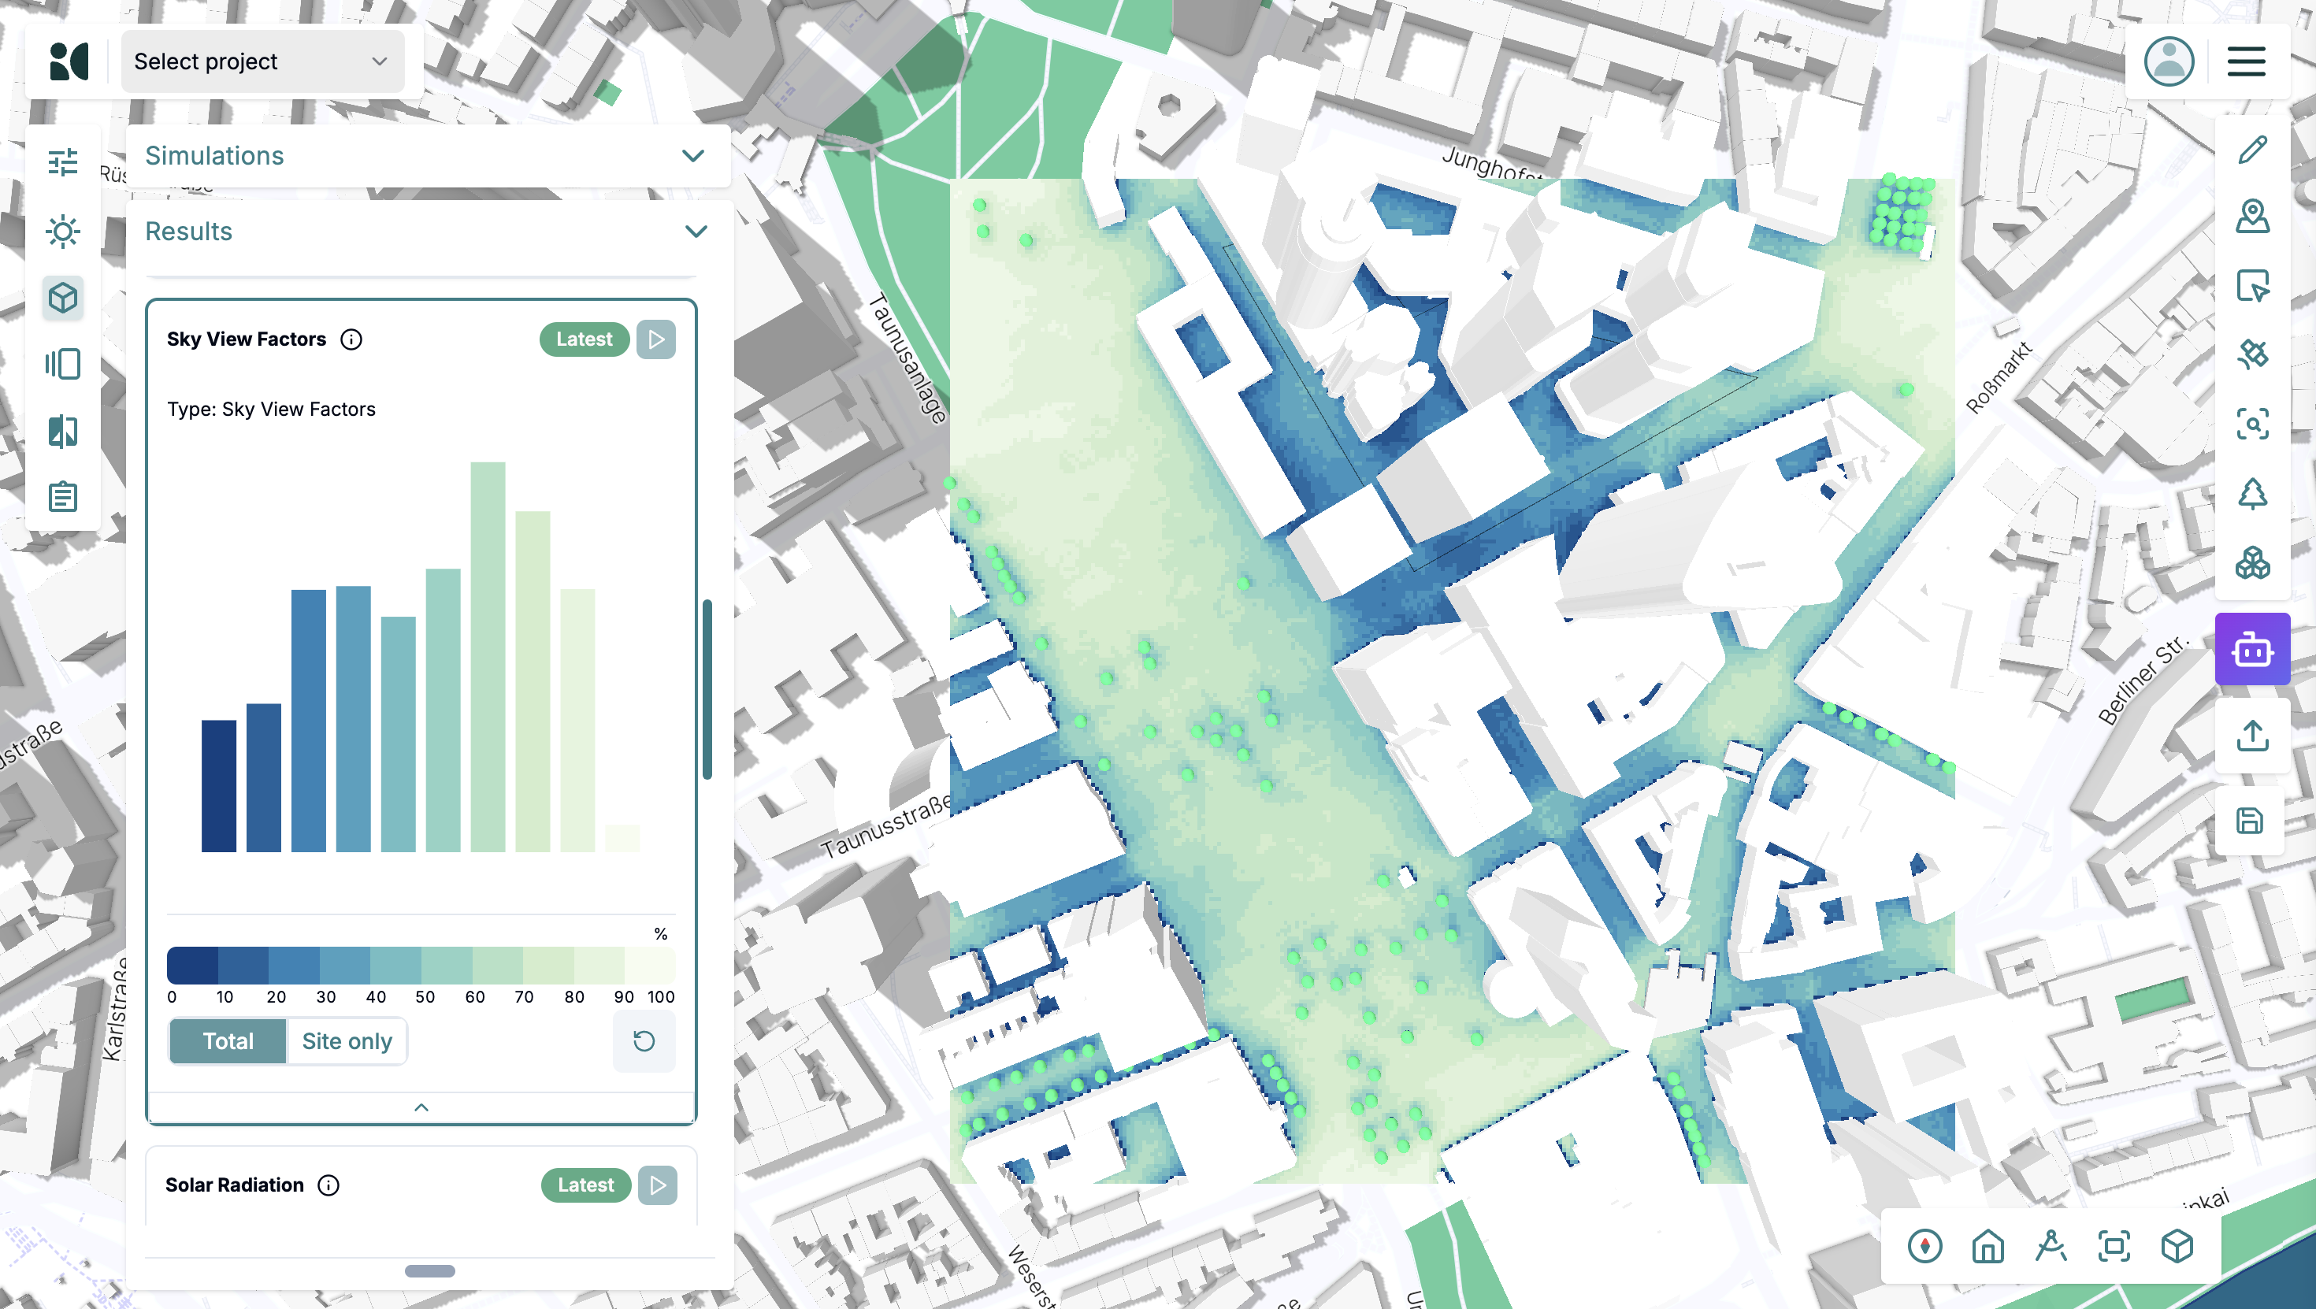Select the Total toggle option
The height and width of the screenshot is (1309, 2316).
[x=228, y=1041]
